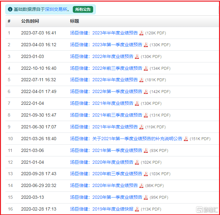This screenshot has width=220, height=215.
Task: Select the date 2020-02-28 17:13
Action: [38, 210]
